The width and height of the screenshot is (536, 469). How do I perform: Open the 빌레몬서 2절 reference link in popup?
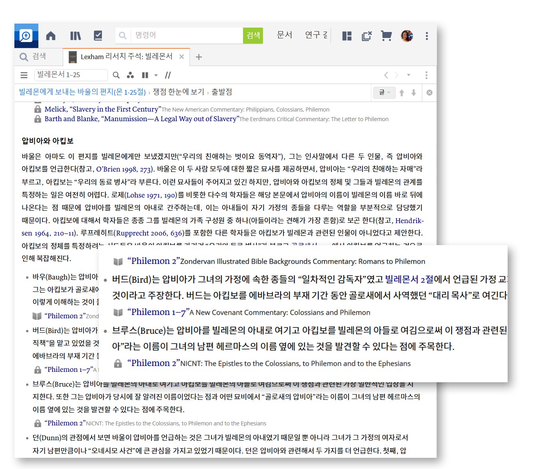[x=409, y=279]
